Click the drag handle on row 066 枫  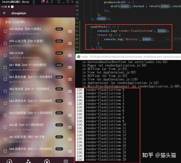point(70,127)
